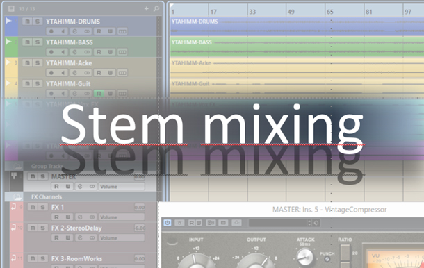Solo the YTAHIMM-BASS track
The width and height of the screenshot is (424, 268).
click(38, 42)
